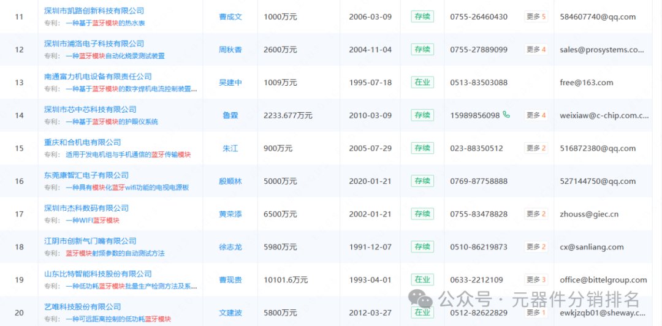Select email cx@sanliang.com
662x326 pixels.
592,248
